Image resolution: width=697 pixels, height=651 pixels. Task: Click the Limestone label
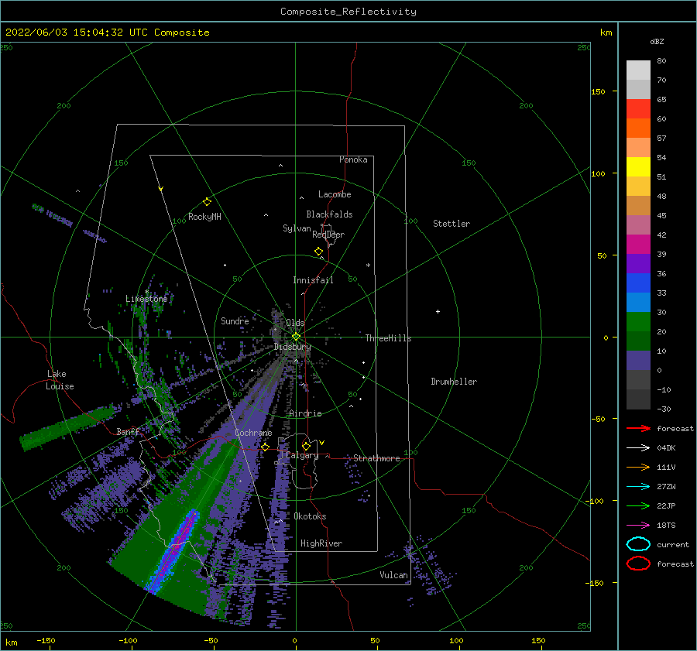click(x=146, y=299)
